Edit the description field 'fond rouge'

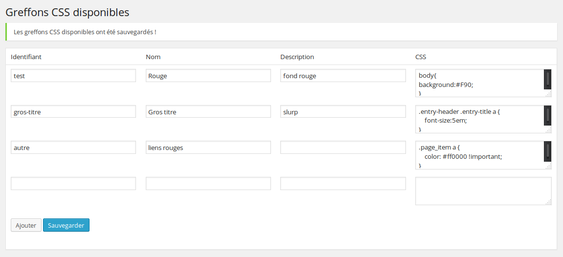(x=343, y=76)
